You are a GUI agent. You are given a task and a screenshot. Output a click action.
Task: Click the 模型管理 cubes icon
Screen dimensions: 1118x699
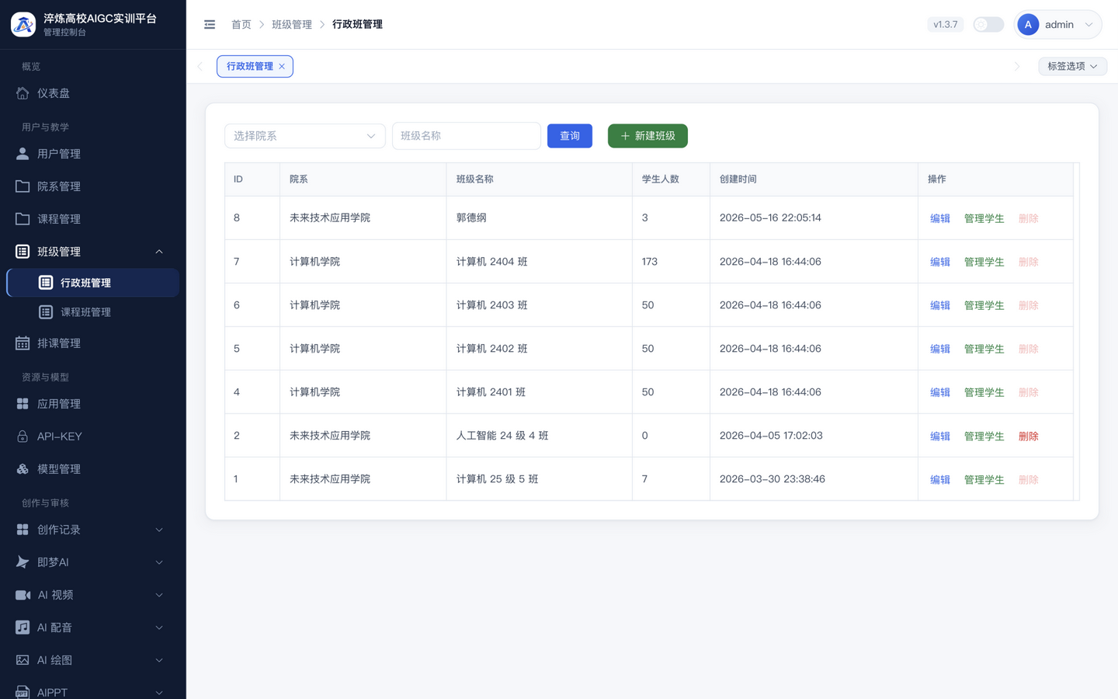coord(23,469)
